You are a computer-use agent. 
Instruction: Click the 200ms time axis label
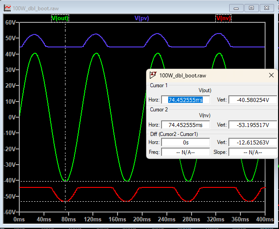[x=142, y=220]
